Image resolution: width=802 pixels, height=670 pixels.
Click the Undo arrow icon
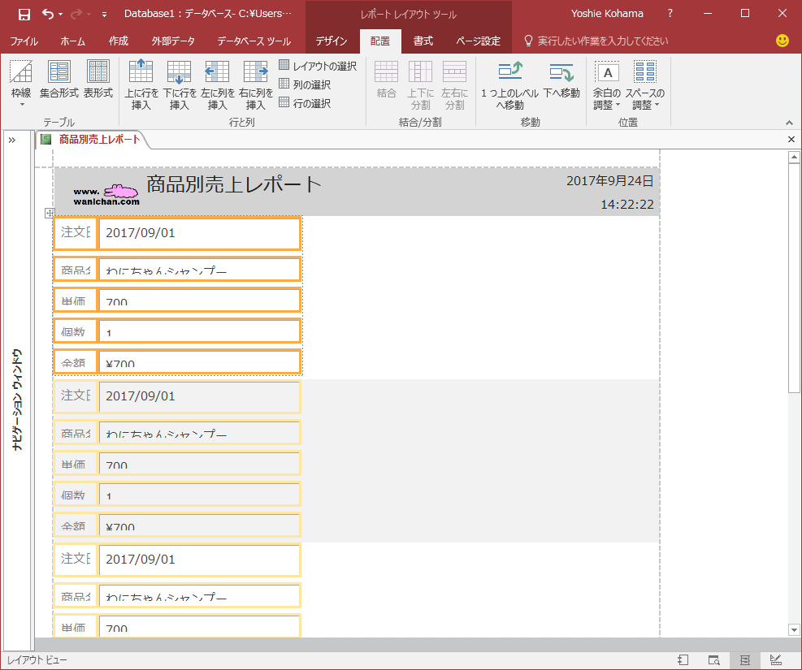tap(48, 15)
